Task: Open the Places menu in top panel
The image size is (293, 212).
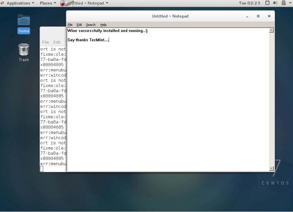Action: 48,3
